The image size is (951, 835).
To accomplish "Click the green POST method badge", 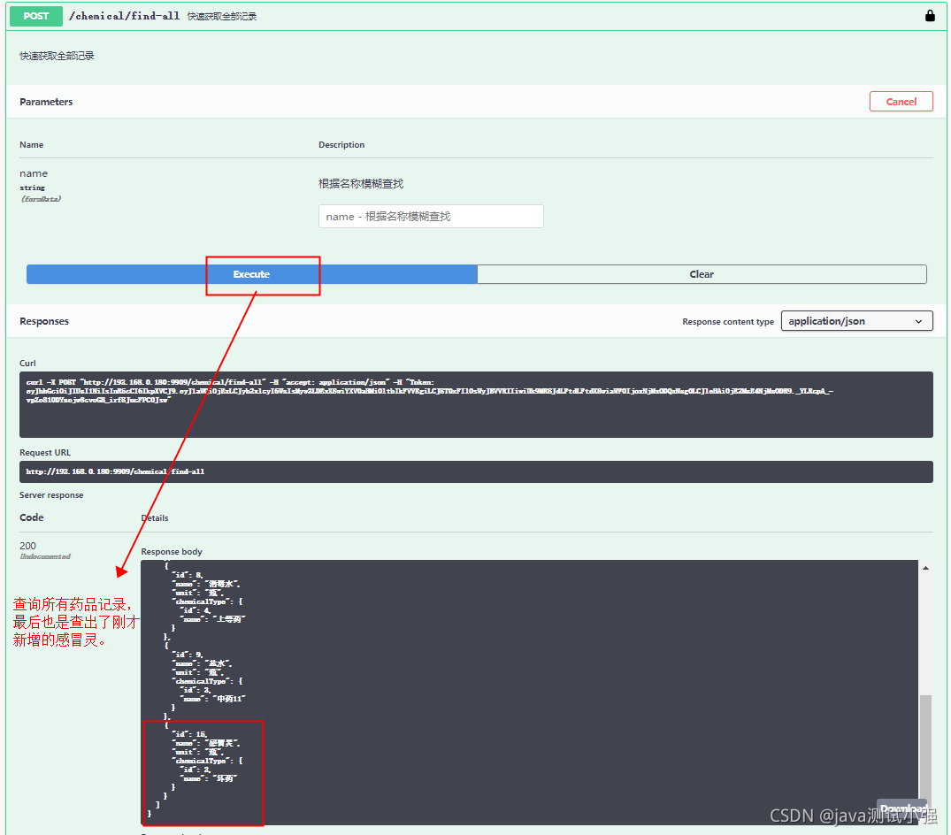I will click(x=35, y=17).
